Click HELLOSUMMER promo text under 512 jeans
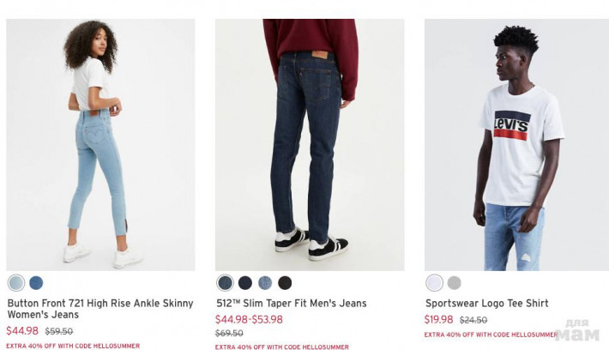The width and height of the screenshot is (609, 350). click(x=281, y=347)
